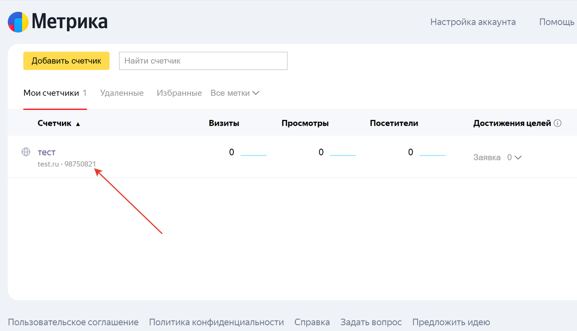Open the тест counter link
Viewport: 577px width, 331px height.
pyautogui.click(x=47, y=152)
